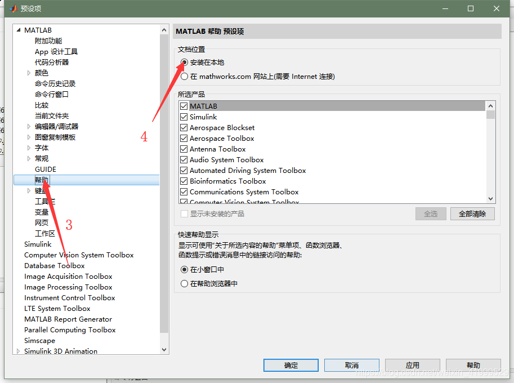Click the product list scroll-down arrow
The width and height of the screenshot is (514, 383).
tap(490, 199)
